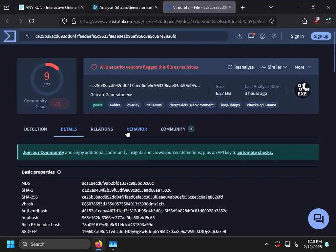336x252 pixels.
Task: Toggle the light/dark theme sun icon
Action: pos(274,36)
